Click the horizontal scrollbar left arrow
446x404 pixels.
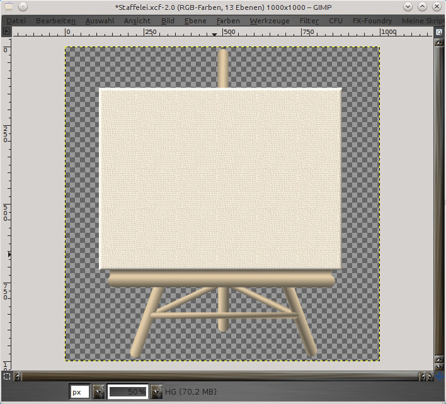(x=18, y=377)
